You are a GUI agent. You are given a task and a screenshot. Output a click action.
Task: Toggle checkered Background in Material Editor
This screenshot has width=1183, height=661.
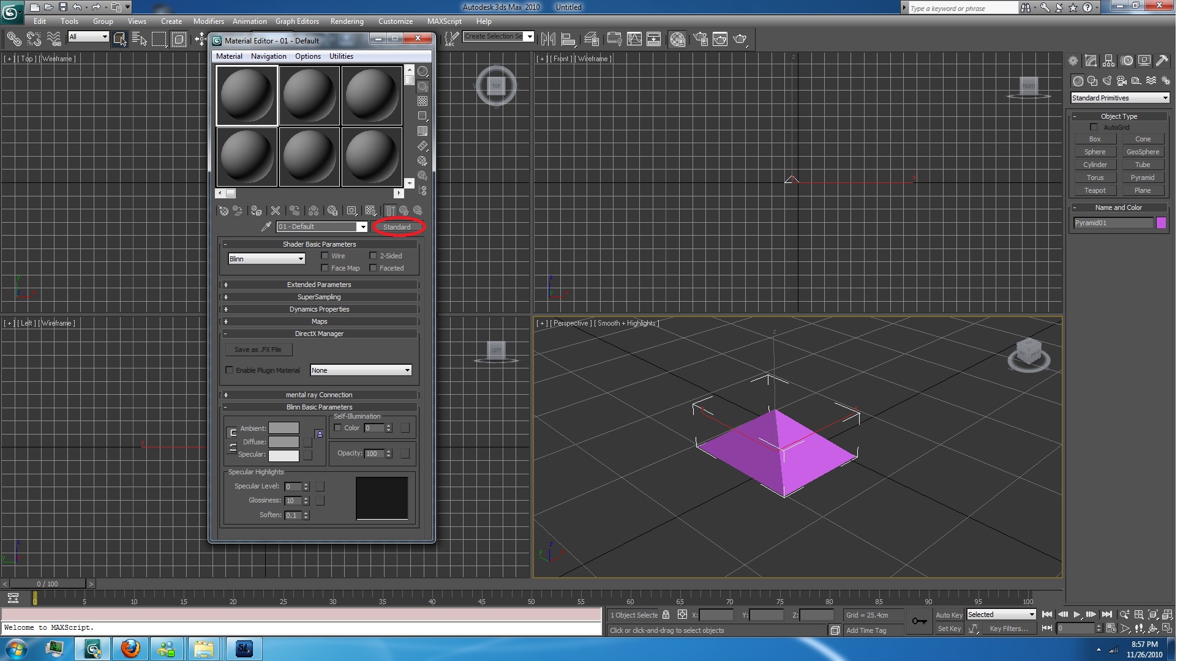coord(423,101)
